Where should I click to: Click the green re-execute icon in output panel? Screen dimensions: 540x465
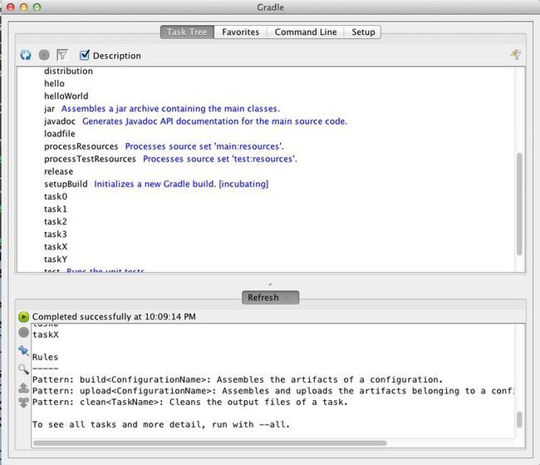click(23, 317)
